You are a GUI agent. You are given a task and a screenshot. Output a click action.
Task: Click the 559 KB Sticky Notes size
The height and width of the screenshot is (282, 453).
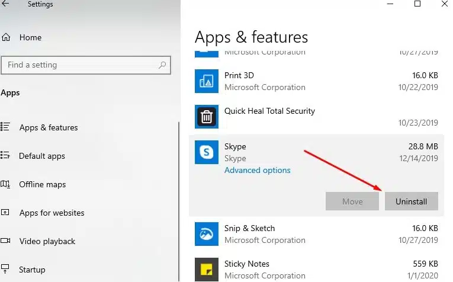click(x=425, y=264)
